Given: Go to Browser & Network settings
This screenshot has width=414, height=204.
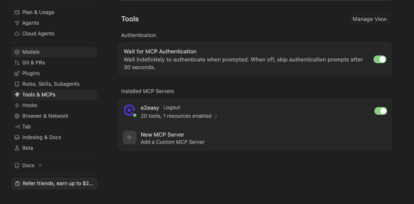Looking at the screenshot, I should [x=55, y=116].
